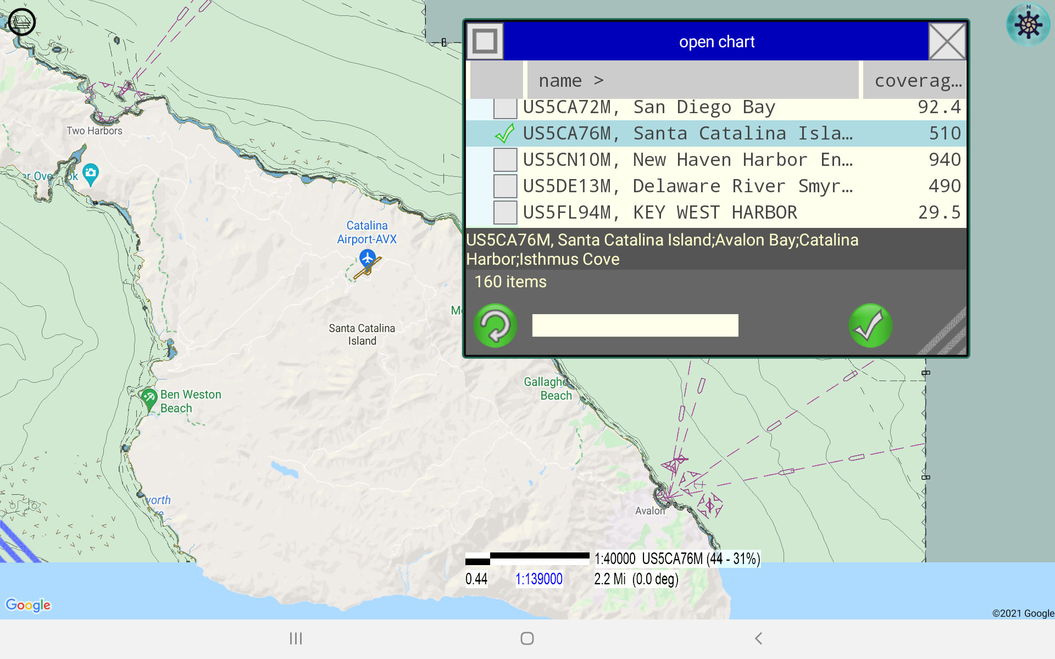1055x659 pixels.
Task: Tick the US5DE13M Delaware River checkbox
Action: coord(505,186)
